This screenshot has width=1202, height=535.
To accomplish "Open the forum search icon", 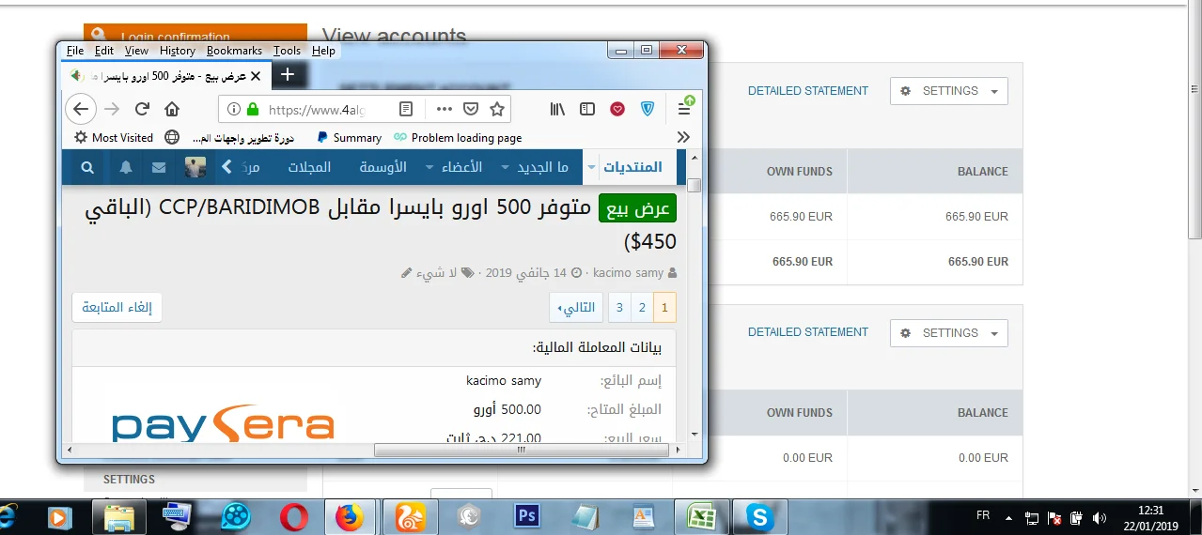I will 87,168.
